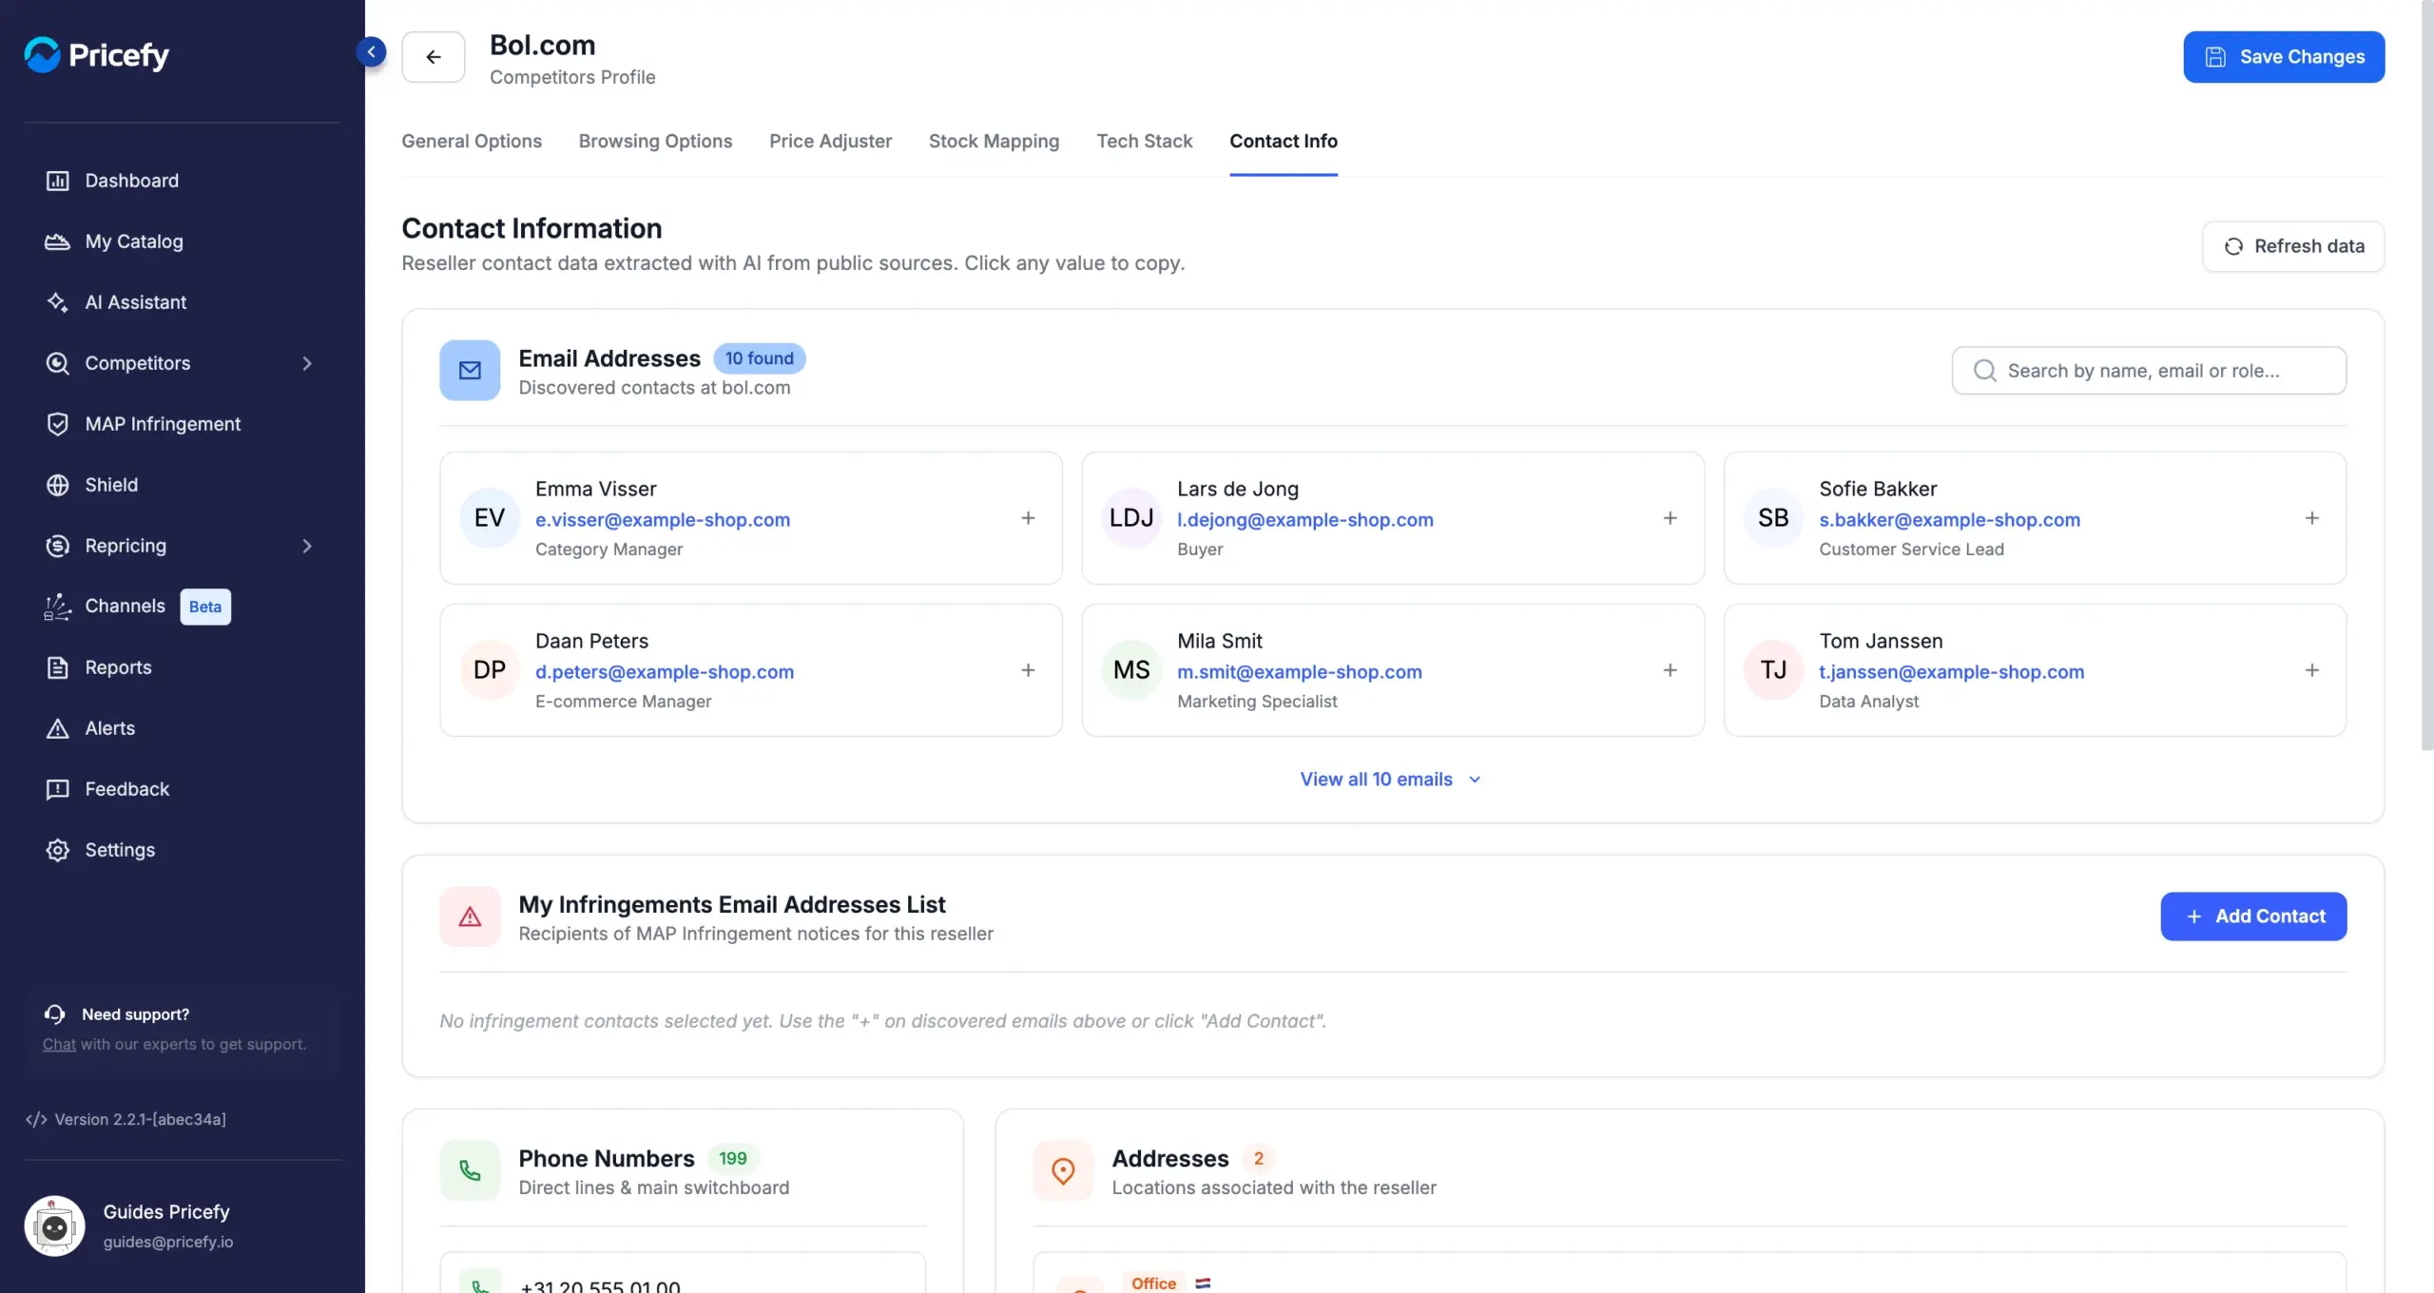Click the LDJ avatar for Lars de Jong

[1131, 518]
